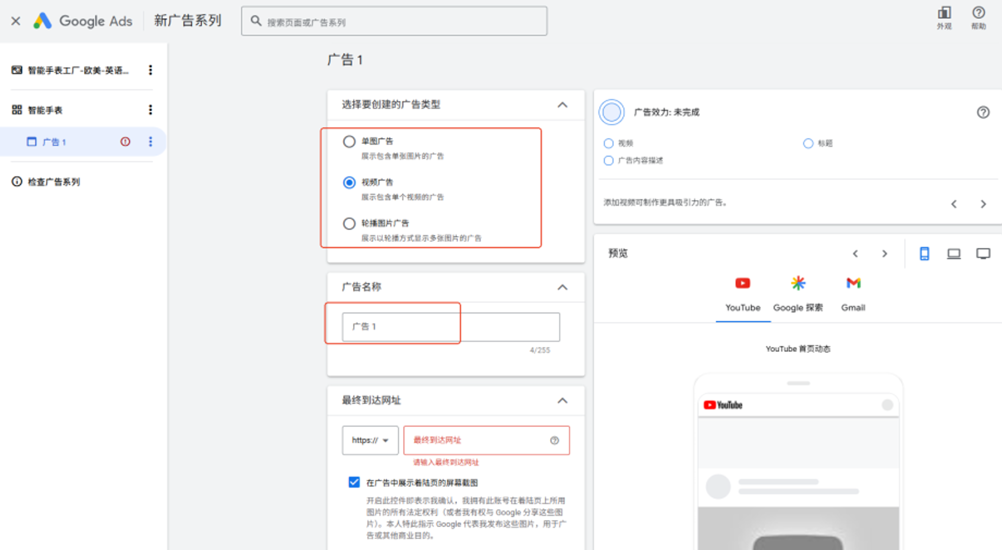Select 轮播图片广告 radio option
Image resolution: width=1002 pixels, height=550 pixels.
click(x=349, y=223)
